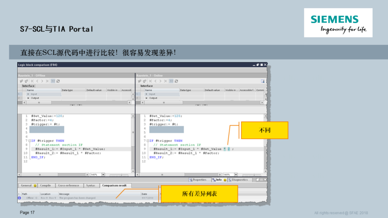Click the Interface label in Offline pane
Screen dimensions: 388x218
click(x=28, y=86)
